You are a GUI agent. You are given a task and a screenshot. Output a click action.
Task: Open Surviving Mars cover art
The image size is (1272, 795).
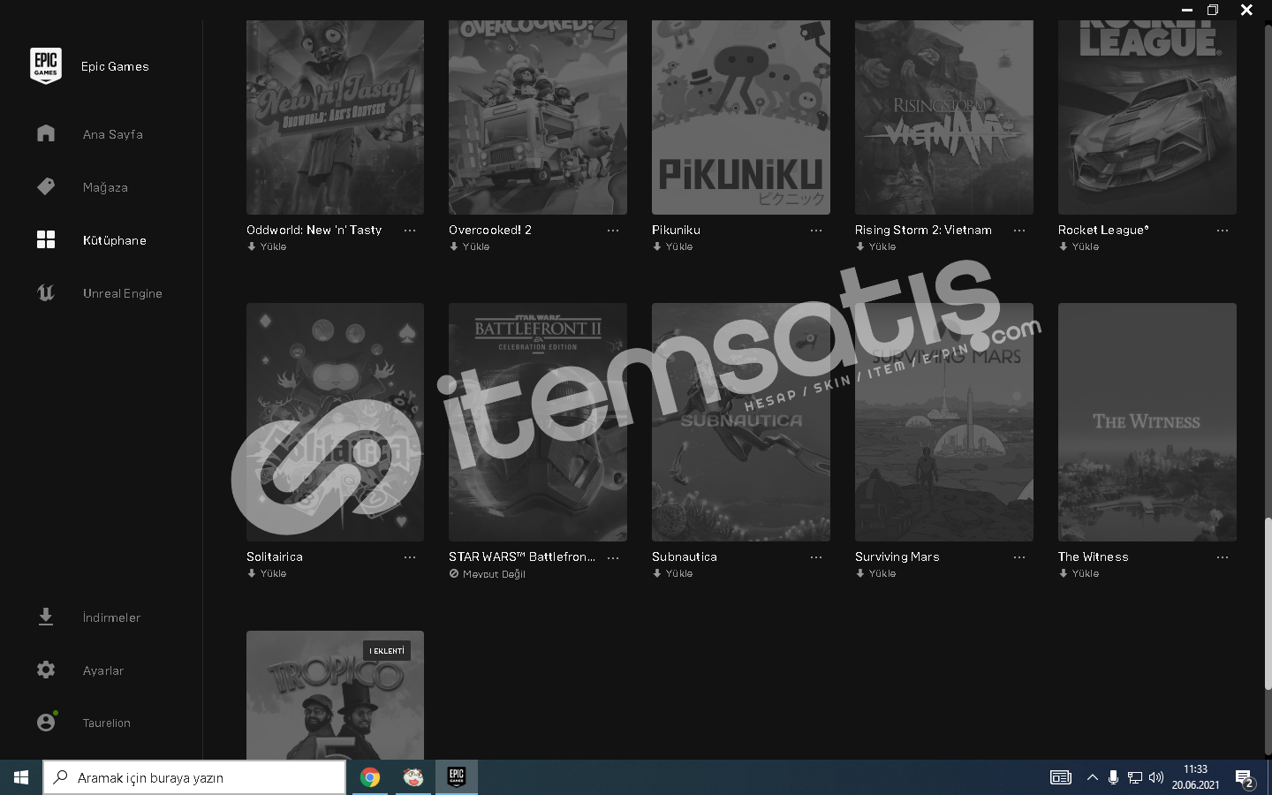click(944, 422)
